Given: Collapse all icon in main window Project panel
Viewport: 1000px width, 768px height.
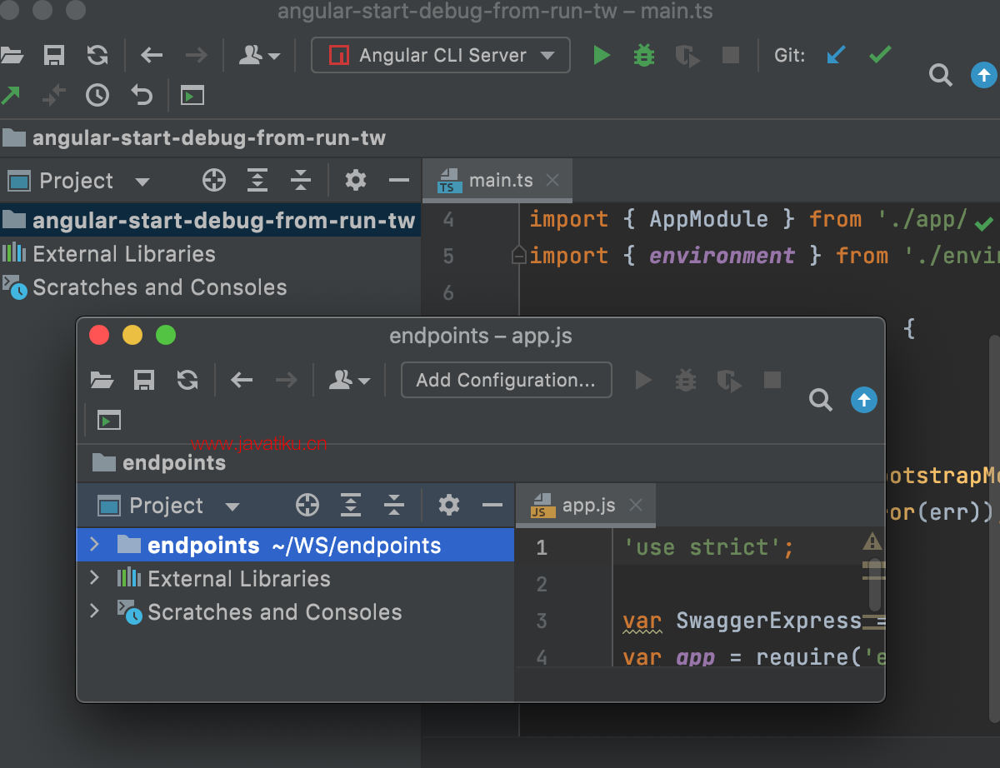Looking at the screenshot, I should 301,180.
